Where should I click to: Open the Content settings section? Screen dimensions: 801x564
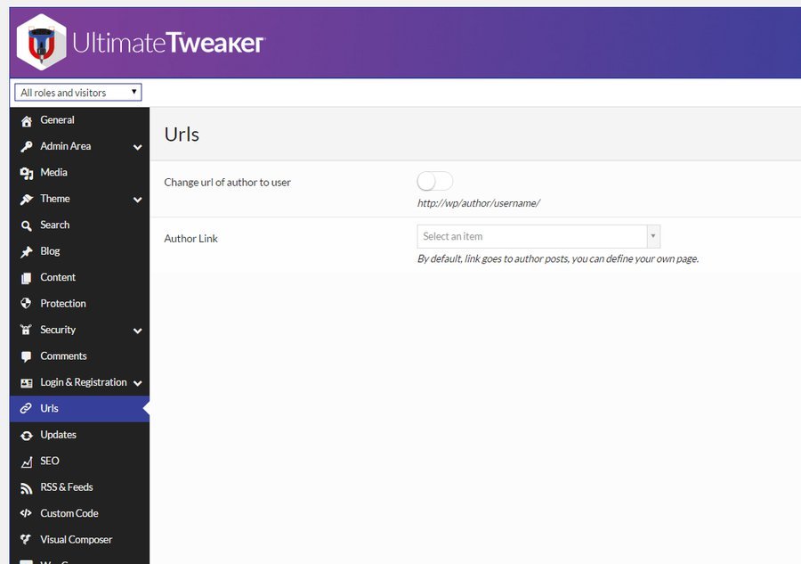80,278
